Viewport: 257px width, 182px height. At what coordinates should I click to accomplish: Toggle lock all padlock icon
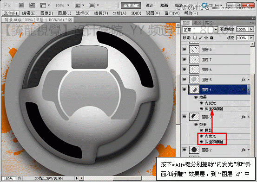(x=211, y=38)
